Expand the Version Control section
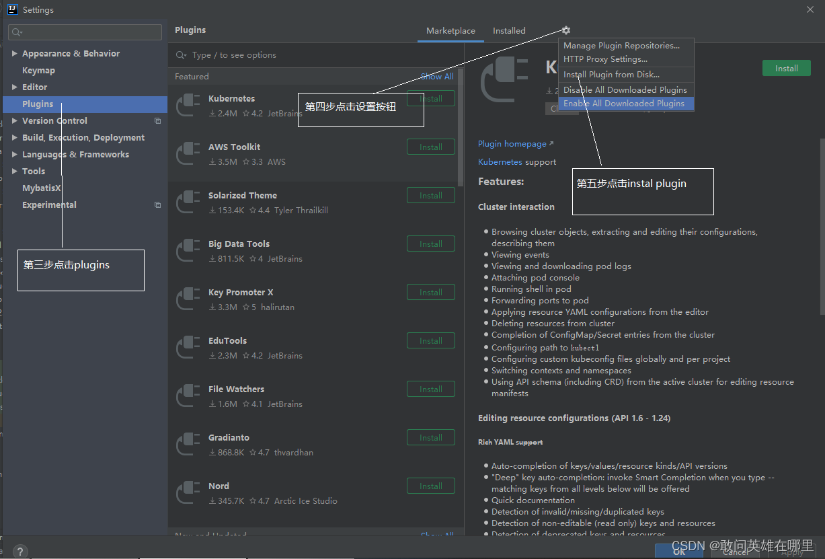Screen dimensions: 825x559 [x=15, y=120]
